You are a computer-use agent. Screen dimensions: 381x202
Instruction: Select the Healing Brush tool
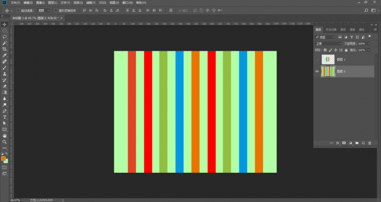tap(4, 62)
